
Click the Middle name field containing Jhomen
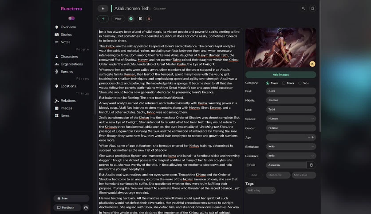coord(291,100)
